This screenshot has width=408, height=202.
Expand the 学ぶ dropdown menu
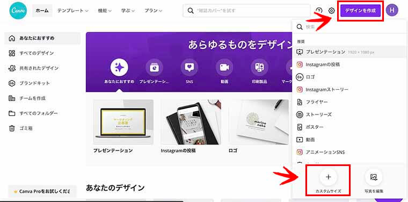click(128, 11)
